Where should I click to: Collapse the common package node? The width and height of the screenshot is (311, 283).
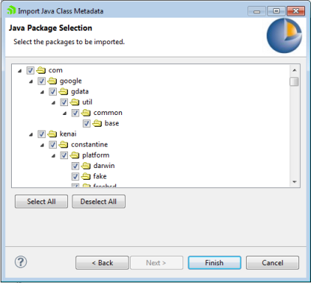point(64,113)
